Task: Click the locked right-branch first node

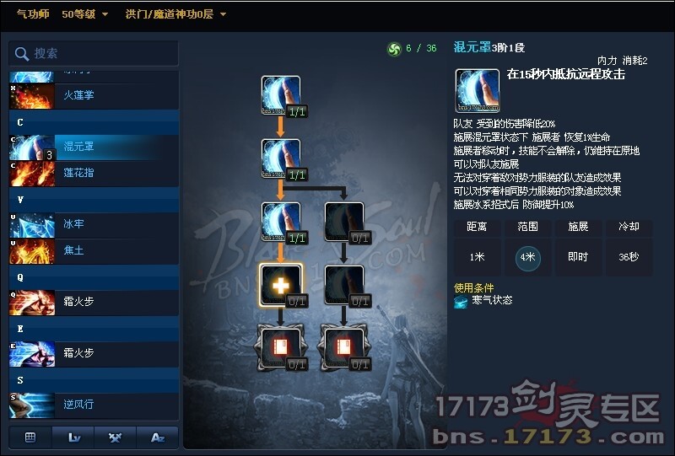Action: 344,222
